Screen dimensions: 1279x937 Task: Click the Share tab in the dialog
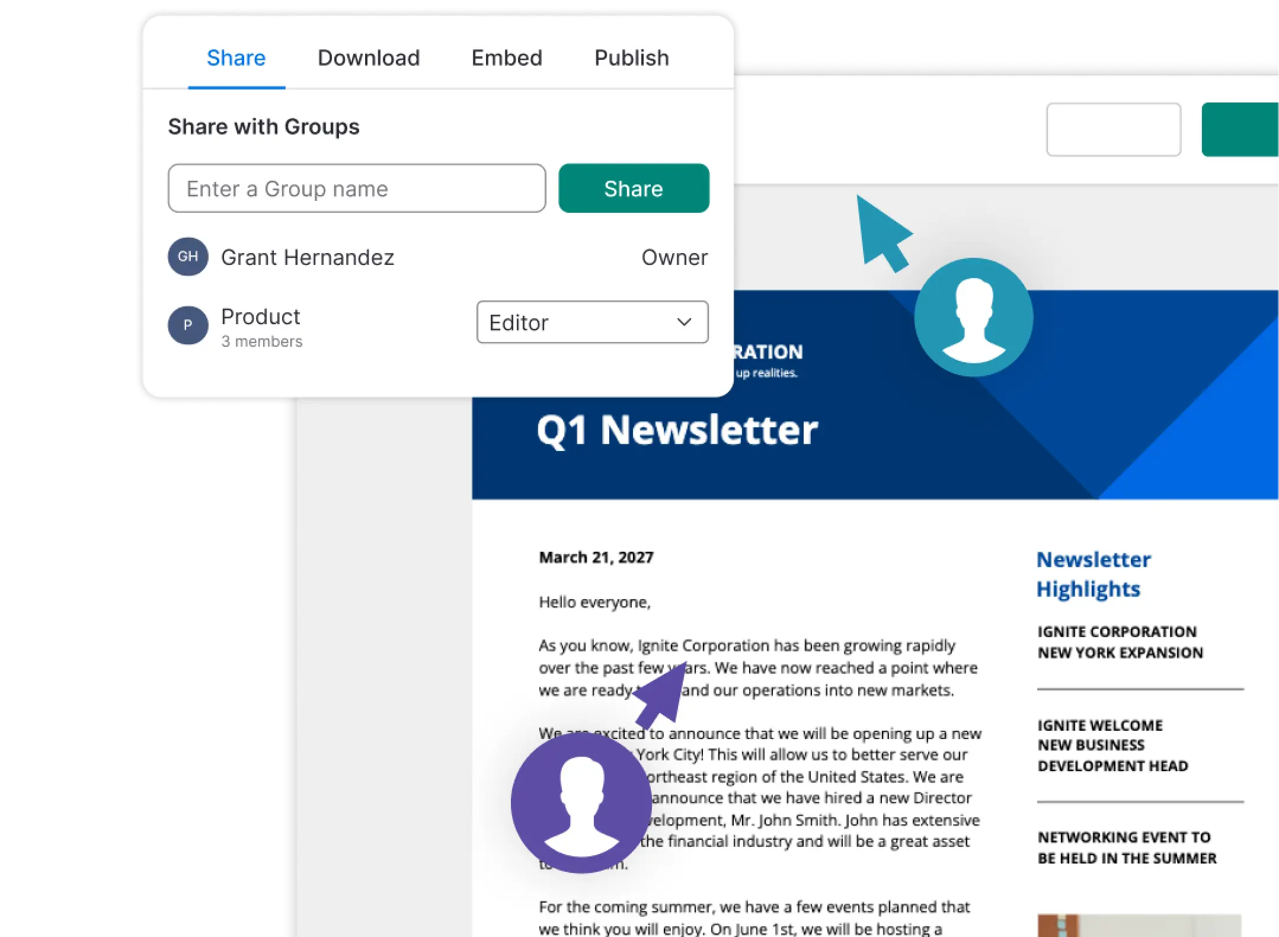coord(235,56)
